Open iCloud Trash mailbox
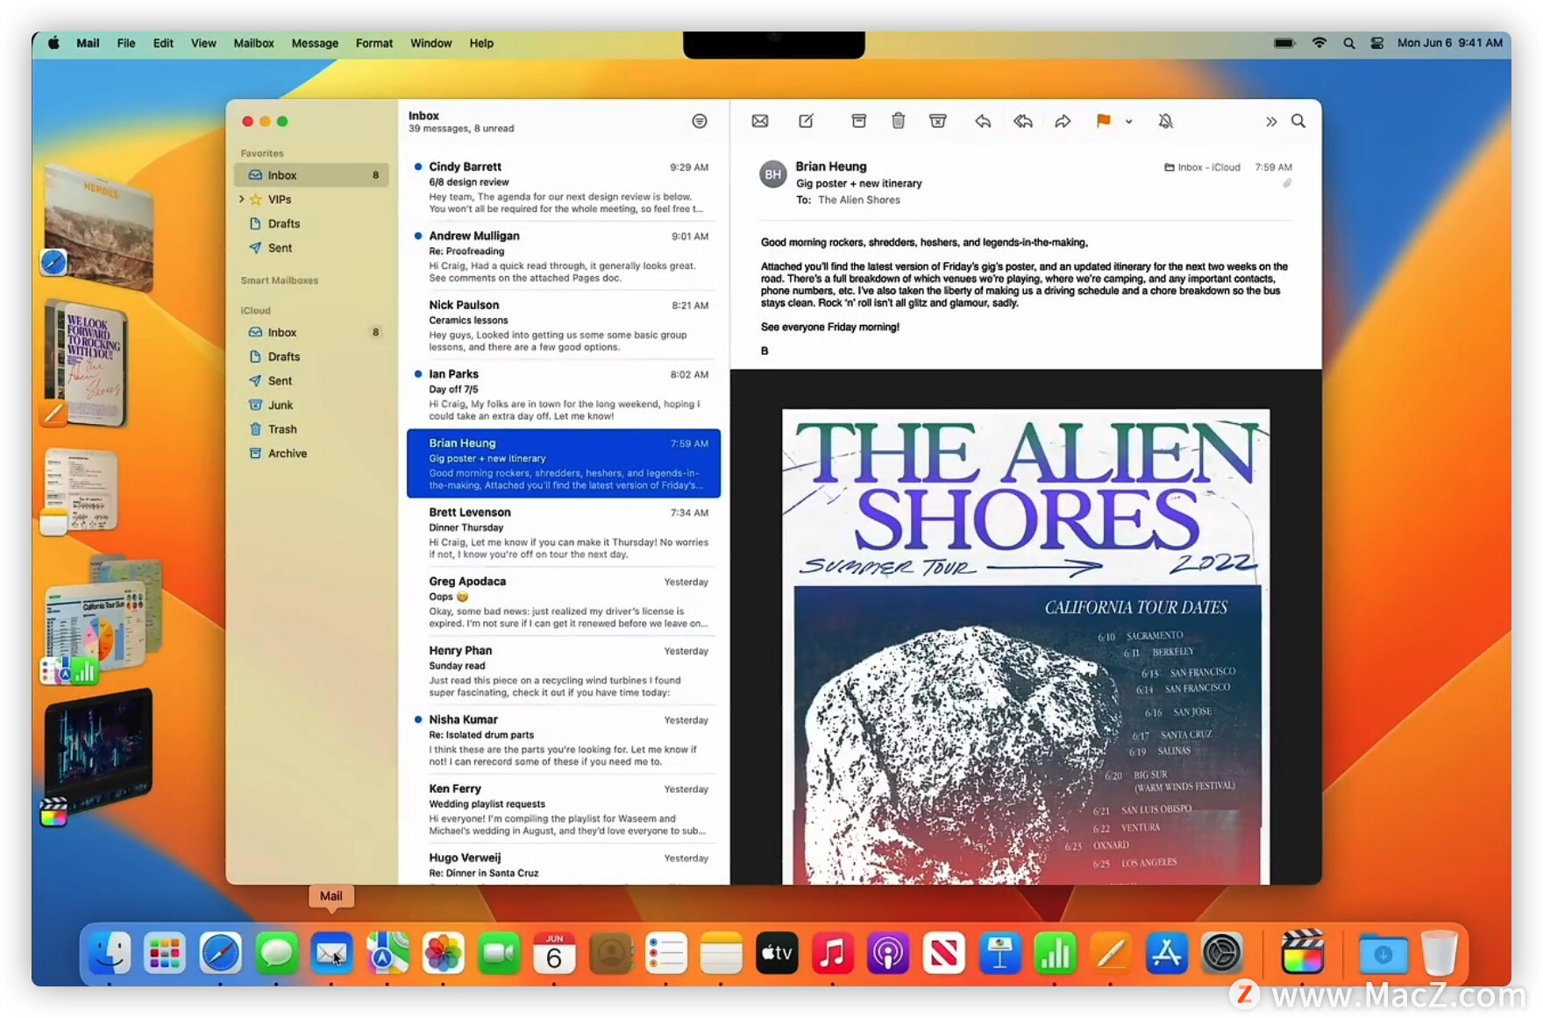The image size is (1543, 1018). point(311,429)
